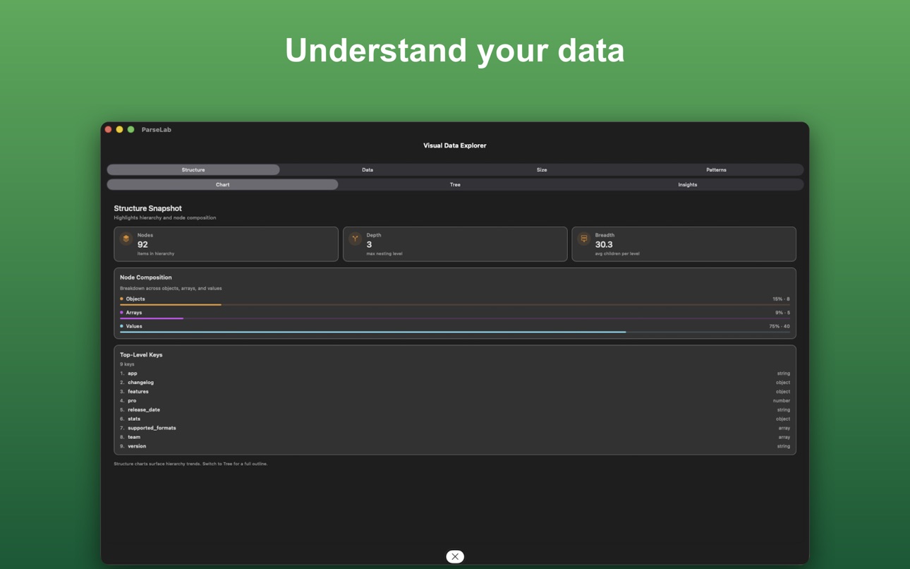Click the Top-Level Keys heading
The image size is (910, 569).
141,355
